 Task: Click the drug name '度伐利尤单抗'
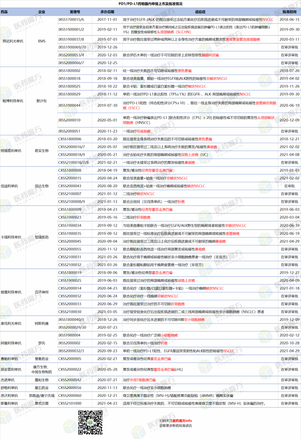11,323
